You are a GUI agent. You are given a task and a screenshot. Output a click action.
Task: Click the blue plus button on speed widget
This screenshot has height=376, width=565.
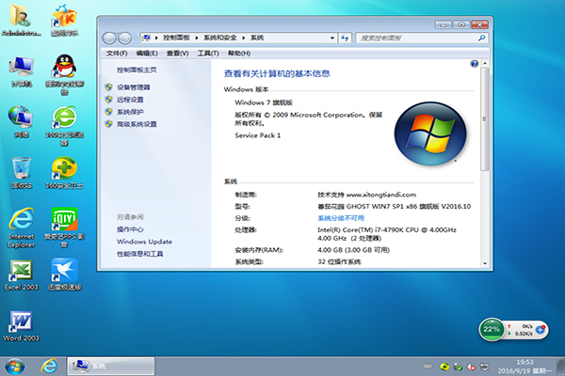[541, 329]
